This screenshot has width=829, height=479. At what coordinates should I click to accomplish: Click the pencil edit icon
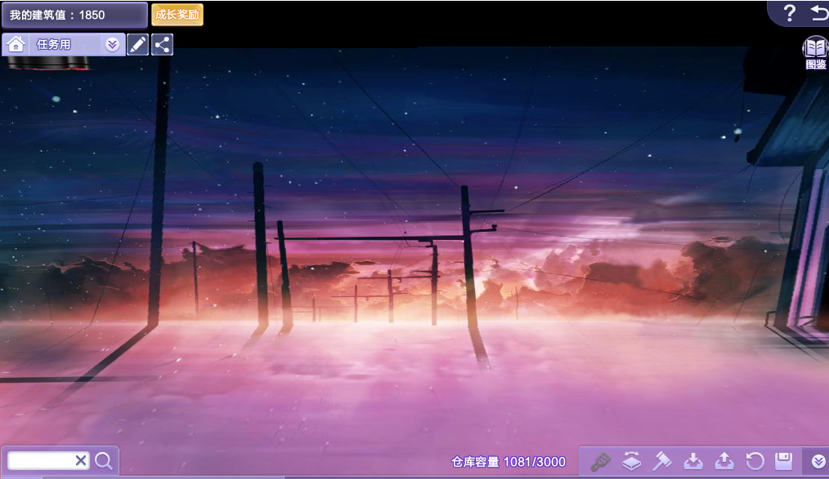pyautogui.click(x=137, y=45)
